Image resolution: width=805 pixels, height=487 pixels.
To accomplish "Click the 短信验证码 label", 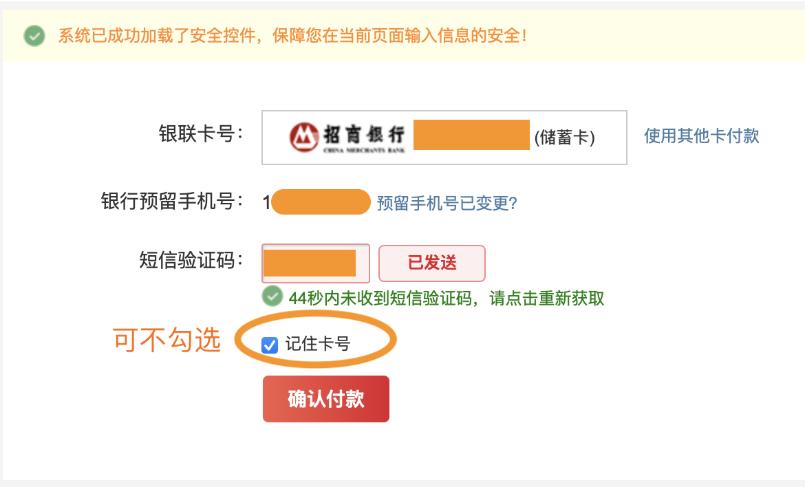I will pos(191,261).
